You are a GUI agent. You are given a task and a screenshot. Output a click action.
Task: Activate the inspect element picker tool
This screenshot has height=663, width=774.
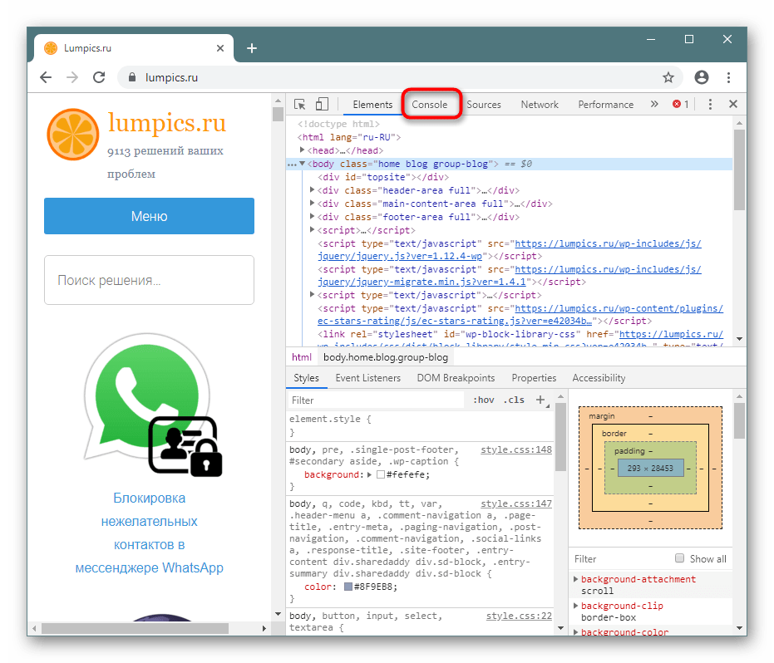pos(300,105)
